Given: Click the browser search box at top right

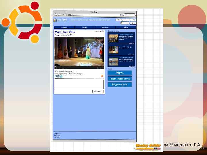Looking at the screenshot, I should tap(129, 15).
